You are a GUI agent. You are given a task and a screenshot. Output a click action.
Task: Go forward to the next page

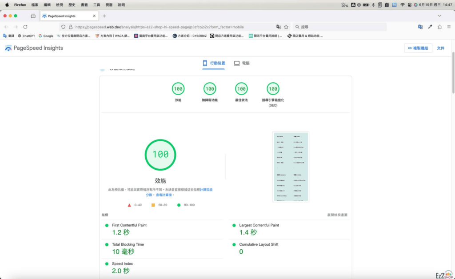[16, 27]
